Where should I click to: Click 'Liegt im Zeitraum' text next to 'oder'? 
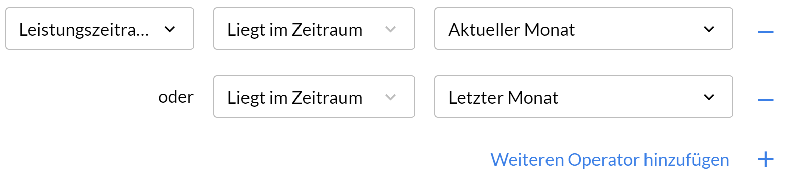coord(295,98)
